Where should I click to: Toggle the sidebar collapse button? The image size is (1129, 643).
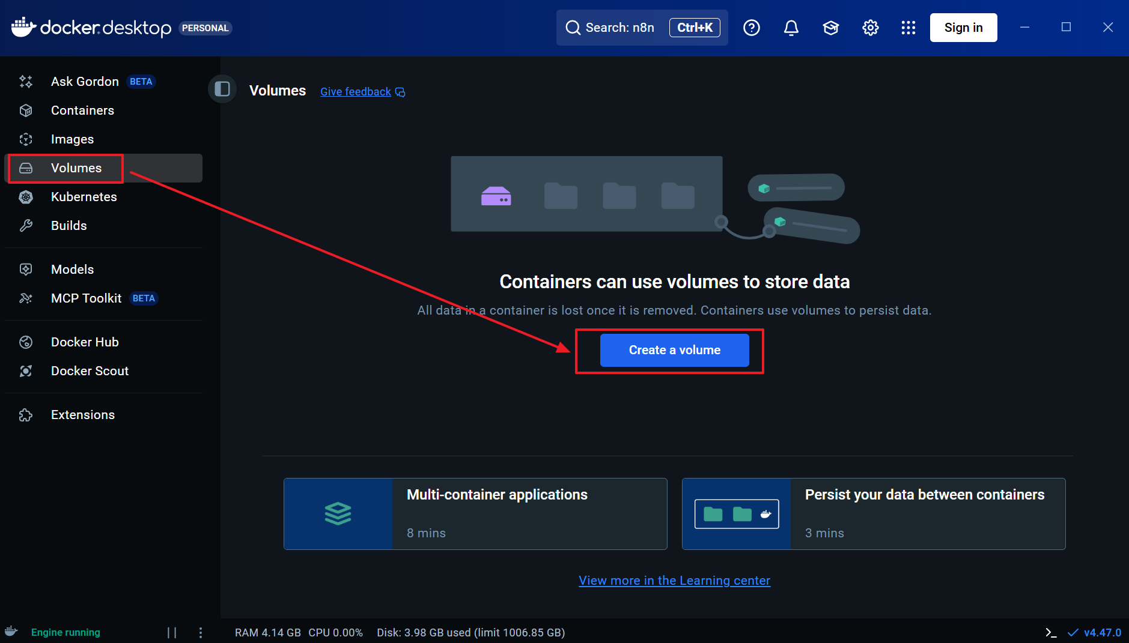[222, 89]
